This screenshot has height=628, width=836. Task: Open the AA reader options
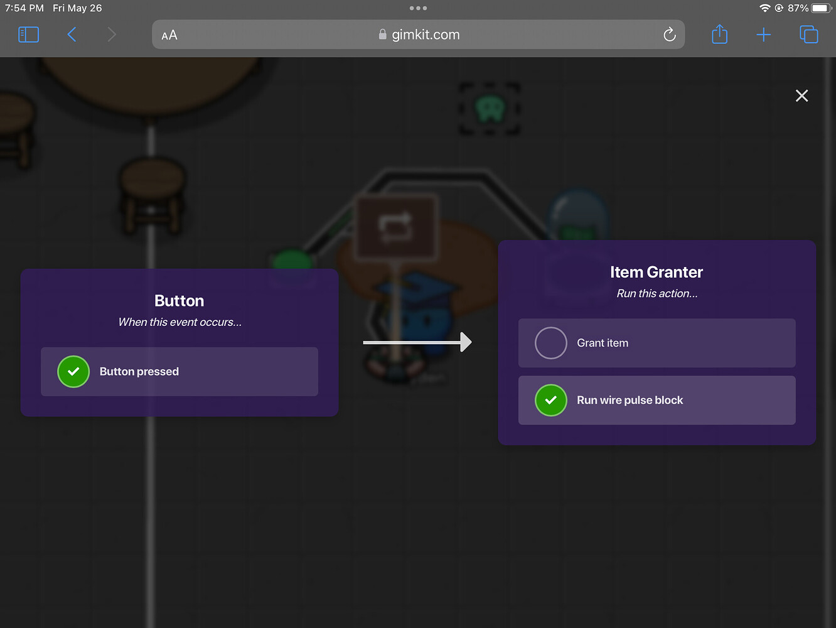coord(169,35)
